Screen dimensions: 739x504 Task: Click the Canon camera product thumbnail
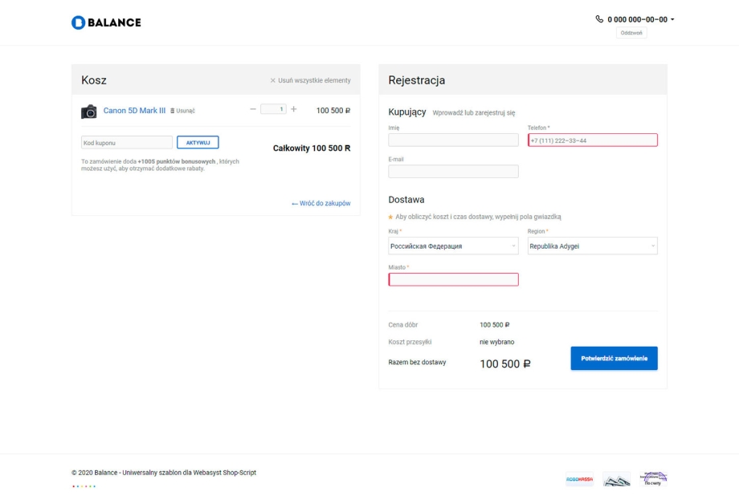click(89, 111)
